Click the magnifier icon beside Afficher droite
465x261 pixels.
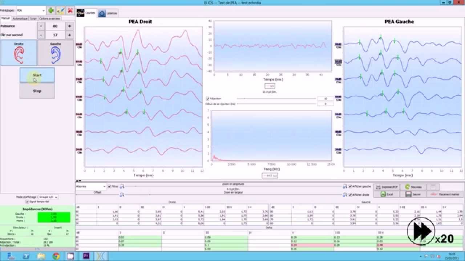click(x=345, y=195)
